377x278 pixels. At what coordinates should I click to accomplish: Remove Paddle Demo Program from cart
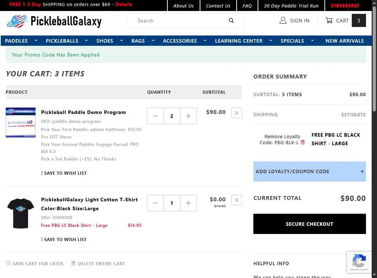[x=237, y=113]
